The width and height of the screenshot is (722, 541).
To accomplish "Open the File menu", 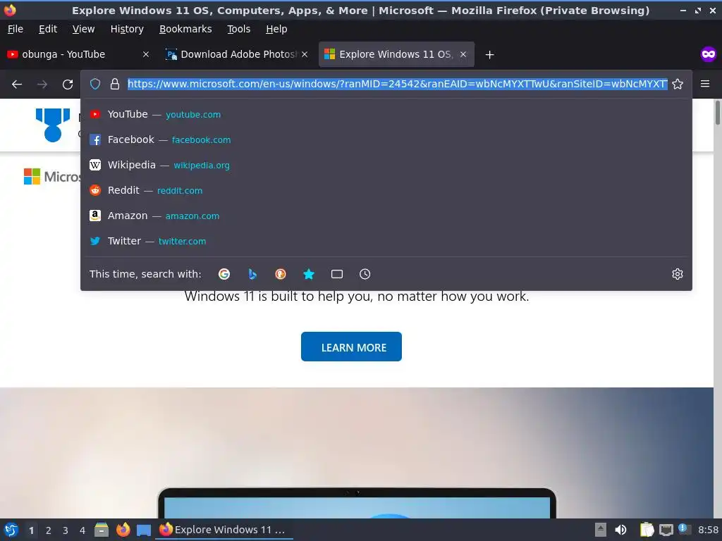I will [16, 29].
